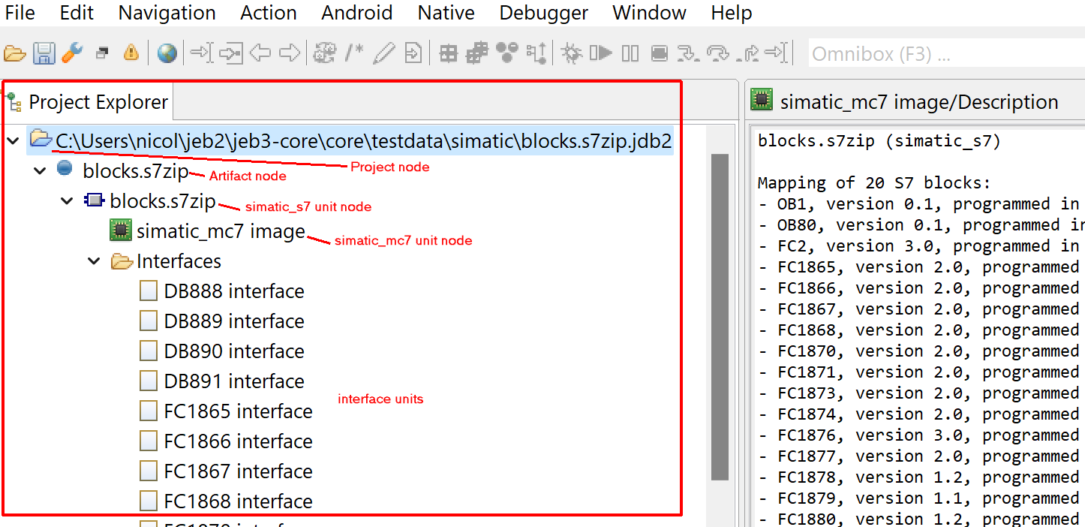1085x527 pixels.
Task: Click the grid table toolbar icon
Action: [449, 53]
